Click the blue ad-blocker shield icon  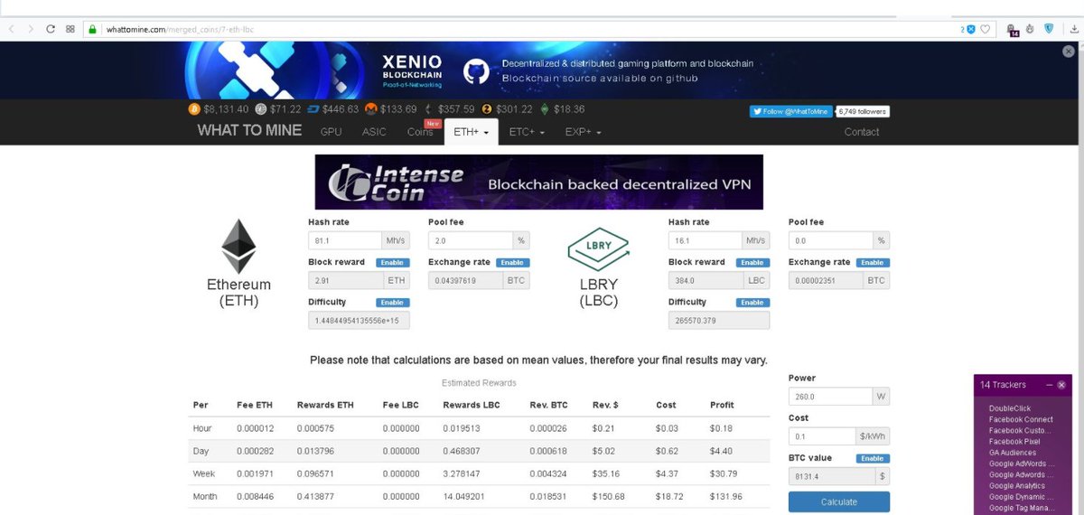tap(971, 29)
